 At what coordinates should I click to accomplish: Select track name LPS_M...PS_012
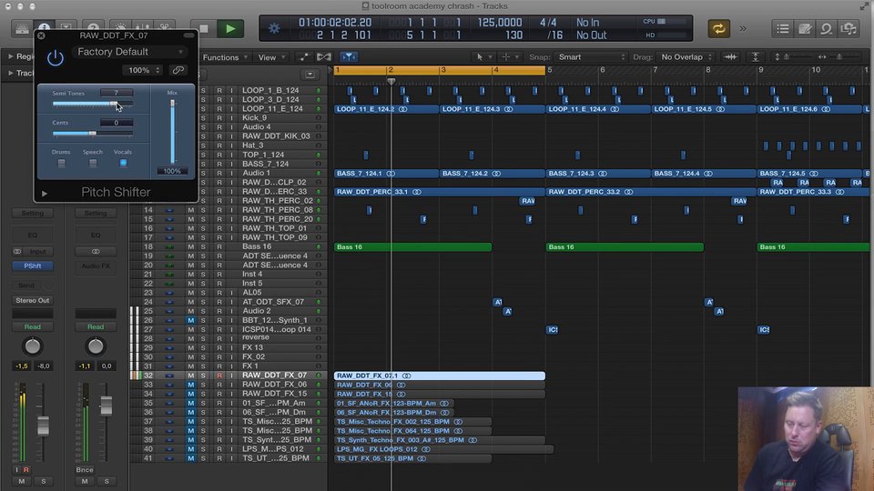pos(273,449)
